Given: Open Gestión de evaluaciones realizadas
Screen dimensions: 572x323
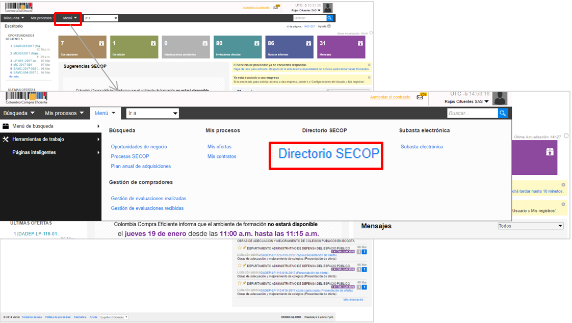Looking at the screenshot, I should click(148, 199).
